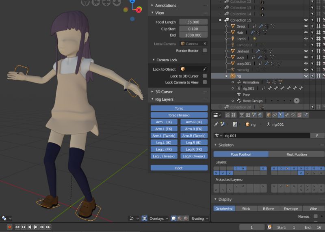This screenshot has height=232, width=325.
Task: Open the Texture properties tab (checker icon)
Action: (299, 115)
